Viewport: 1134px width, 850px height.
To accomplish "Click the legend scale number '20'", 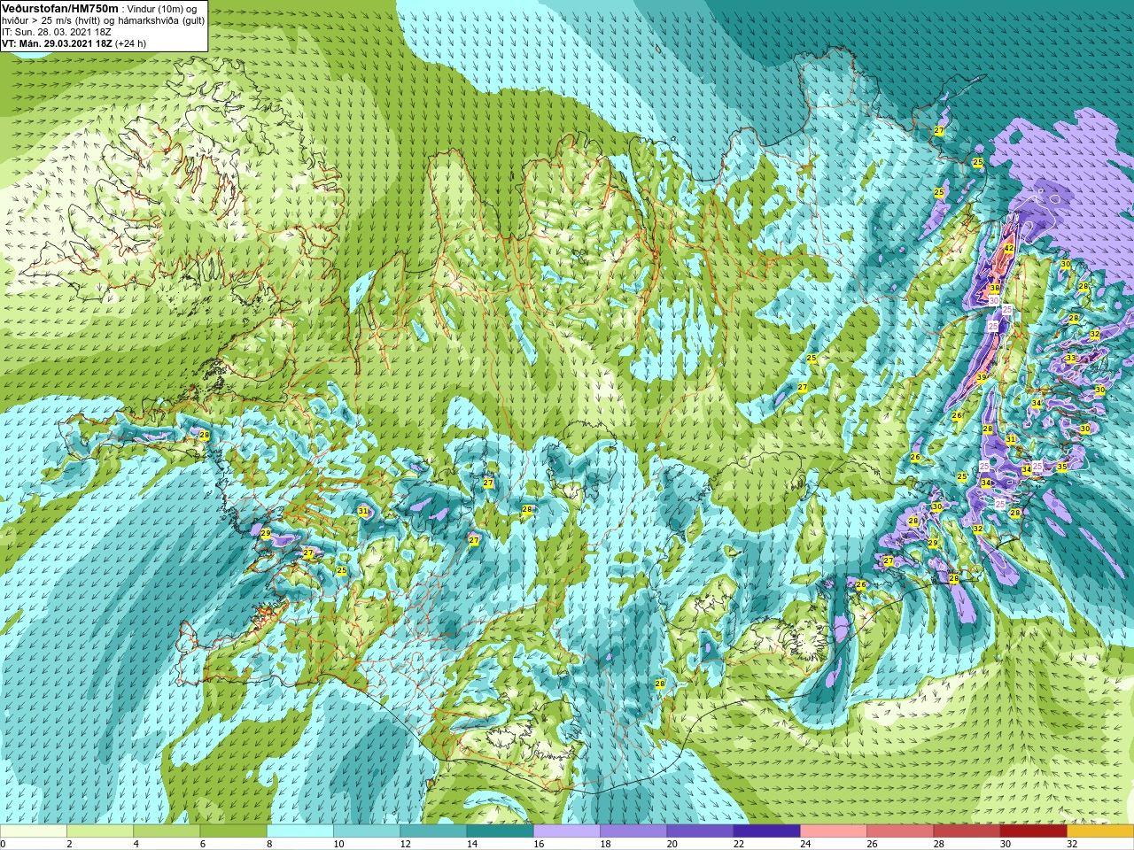I will [x=672, y=845].
